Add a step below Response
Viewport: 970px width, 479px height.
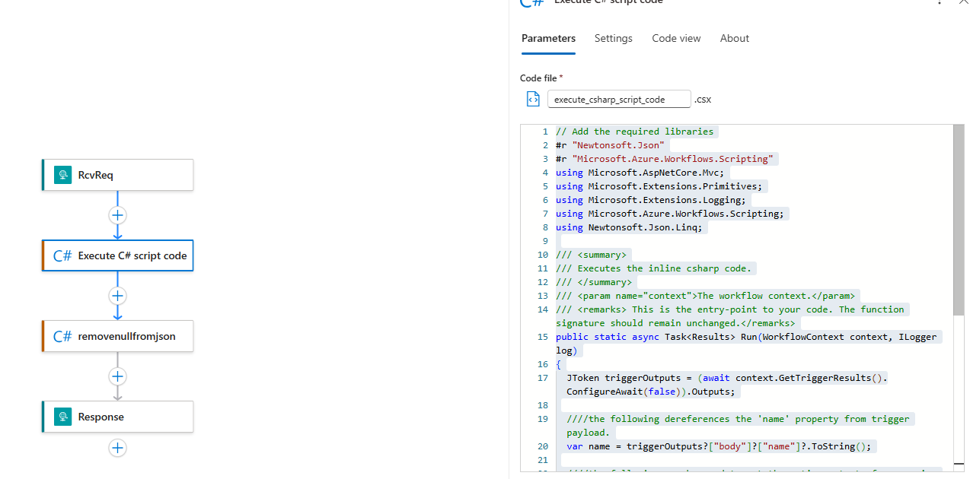(117, 448)
